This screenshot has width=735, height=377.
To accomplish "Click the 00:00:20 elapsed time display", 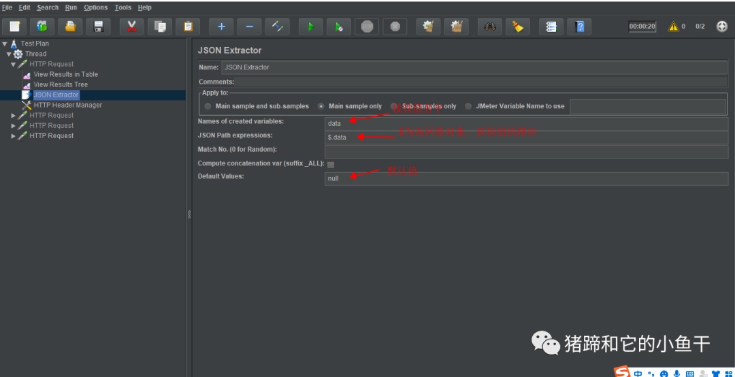I will pos(642,27).
